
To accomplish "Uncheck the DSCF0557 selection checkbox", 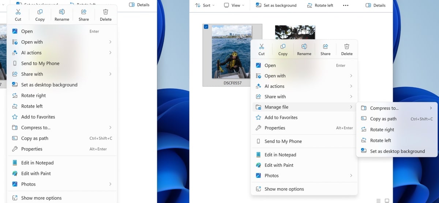I will 206,27.
